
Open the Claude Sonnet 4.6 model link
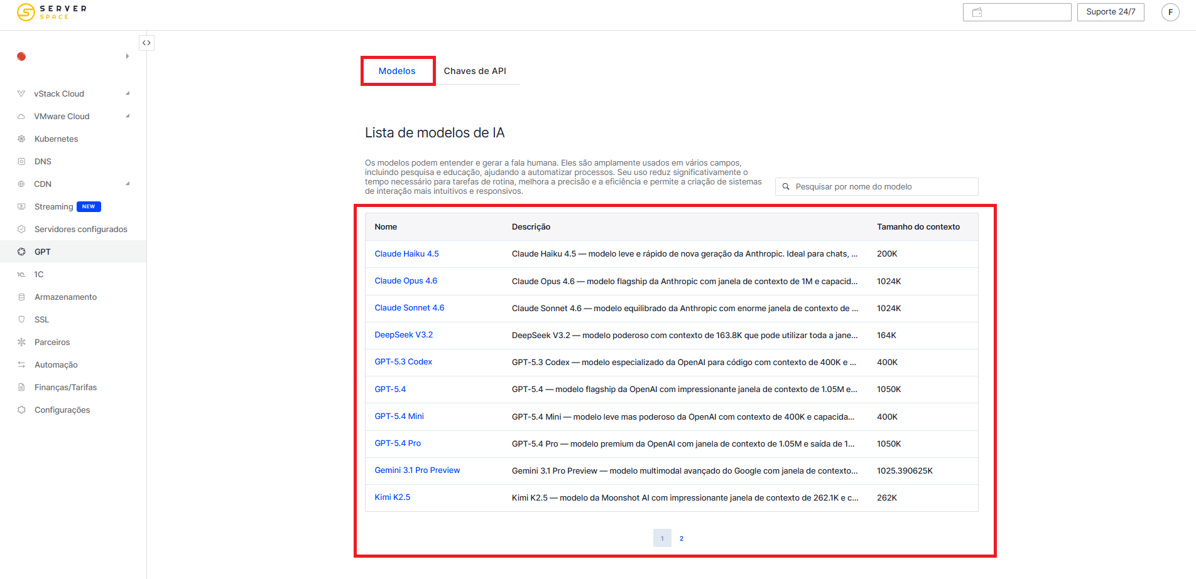pyautogui.click(x=410, y=307)
